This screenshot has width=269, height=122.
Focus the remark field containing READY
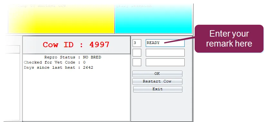click(165, 43)
